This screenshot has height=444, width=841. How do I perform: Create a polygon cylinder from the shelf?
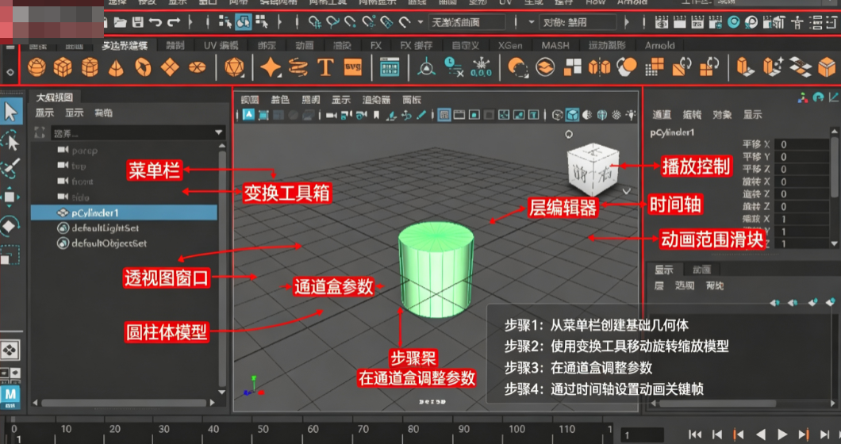[90, 67]
